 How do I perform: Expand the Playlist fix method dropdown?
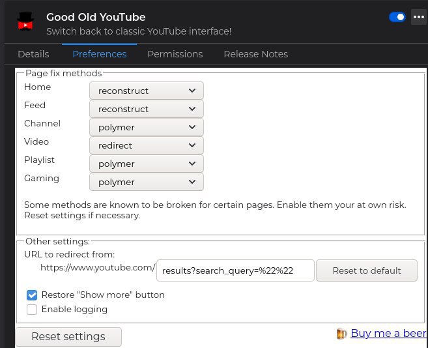pos(147,164)
